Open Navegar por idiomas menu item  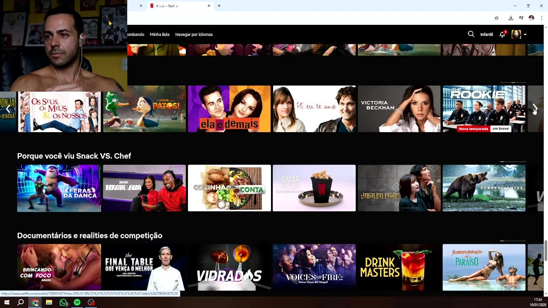[x=194, y=34]
